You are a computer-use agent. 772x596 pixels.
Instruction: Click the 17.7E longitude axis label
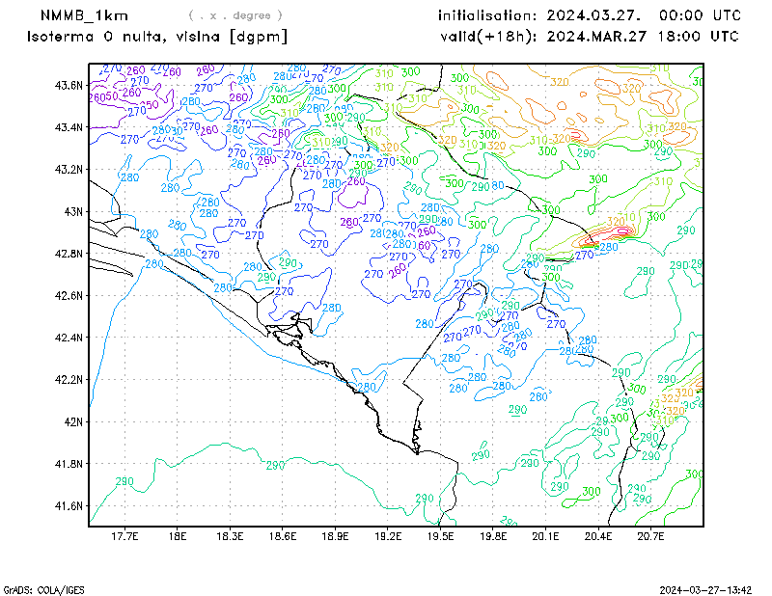124,536
